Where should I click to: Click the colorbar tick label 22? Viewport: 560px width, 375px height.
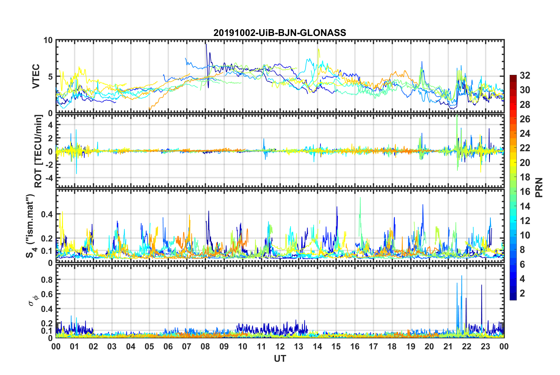[525, 148]
